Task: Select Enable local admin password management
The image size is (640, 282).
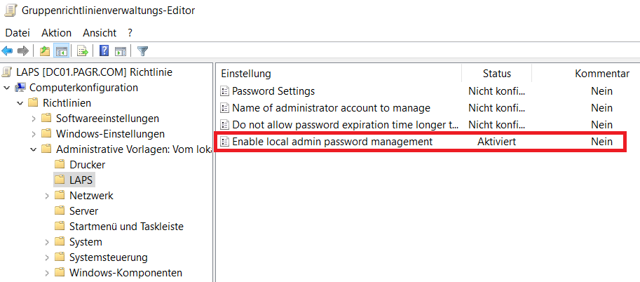Action: click(332, 142)
